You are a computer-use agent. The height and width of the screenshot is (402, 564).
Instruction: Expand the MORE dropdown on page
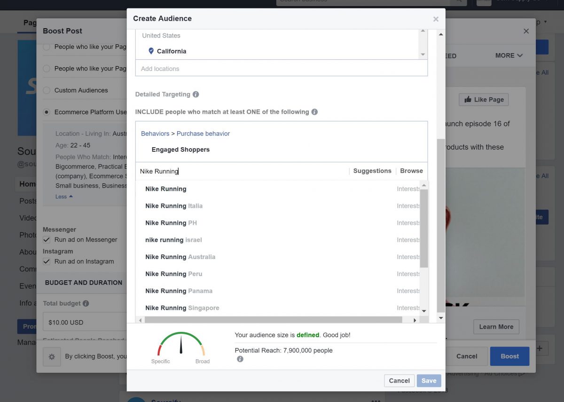(509, 55)
